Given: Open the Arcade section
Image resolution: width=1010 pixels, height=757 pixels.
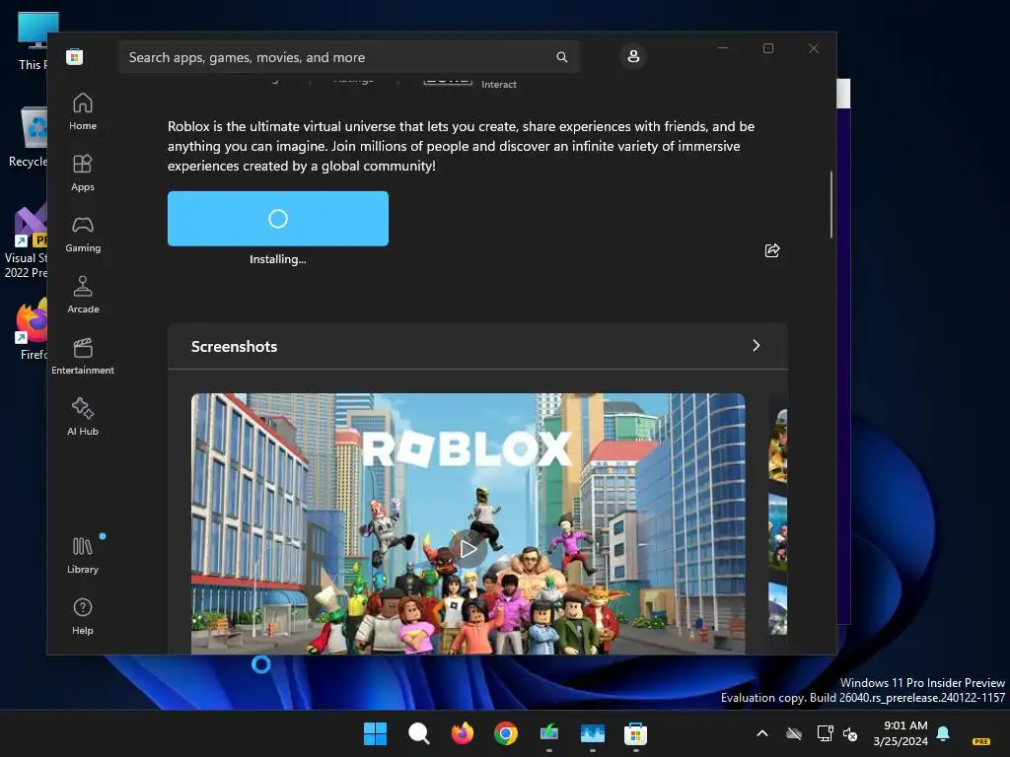Looking at the screenshot, I should pyautogui.click(x=83, y=295).
